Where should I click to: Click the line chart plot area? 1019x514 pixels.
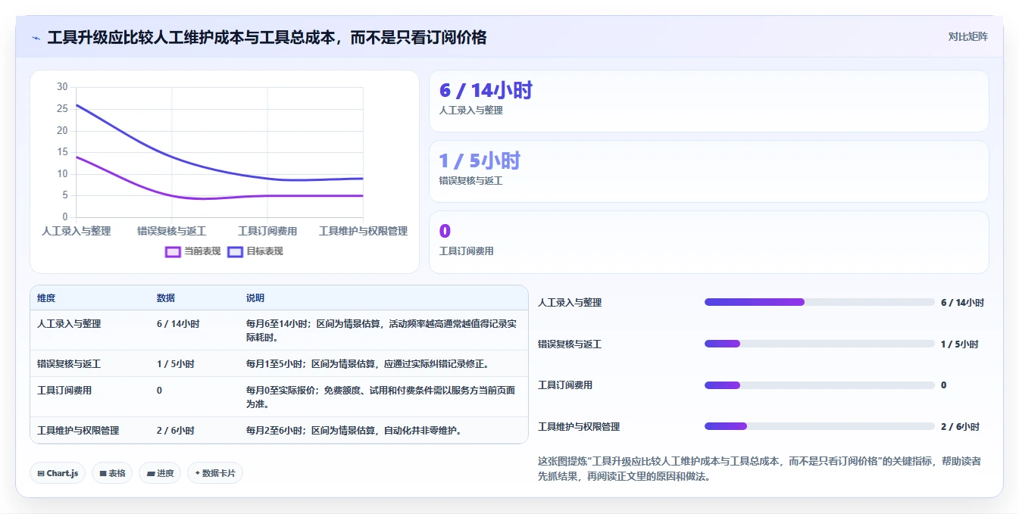click(220, 152)
